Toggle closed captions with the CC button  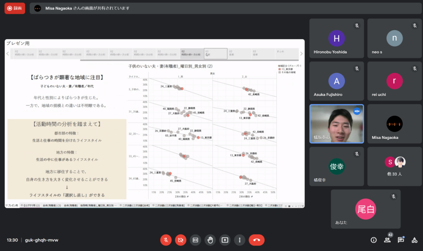point(195,240)
